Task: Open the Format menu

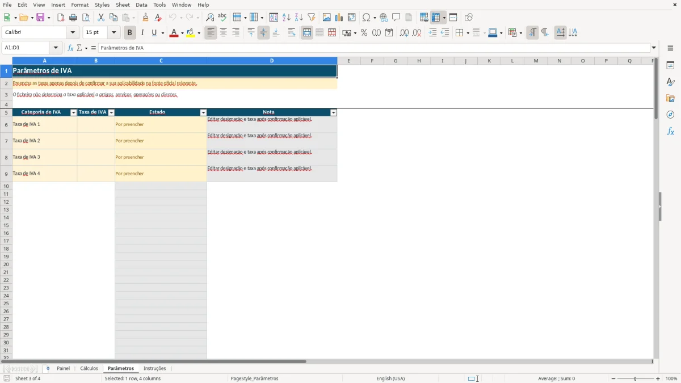Action: 80,5
